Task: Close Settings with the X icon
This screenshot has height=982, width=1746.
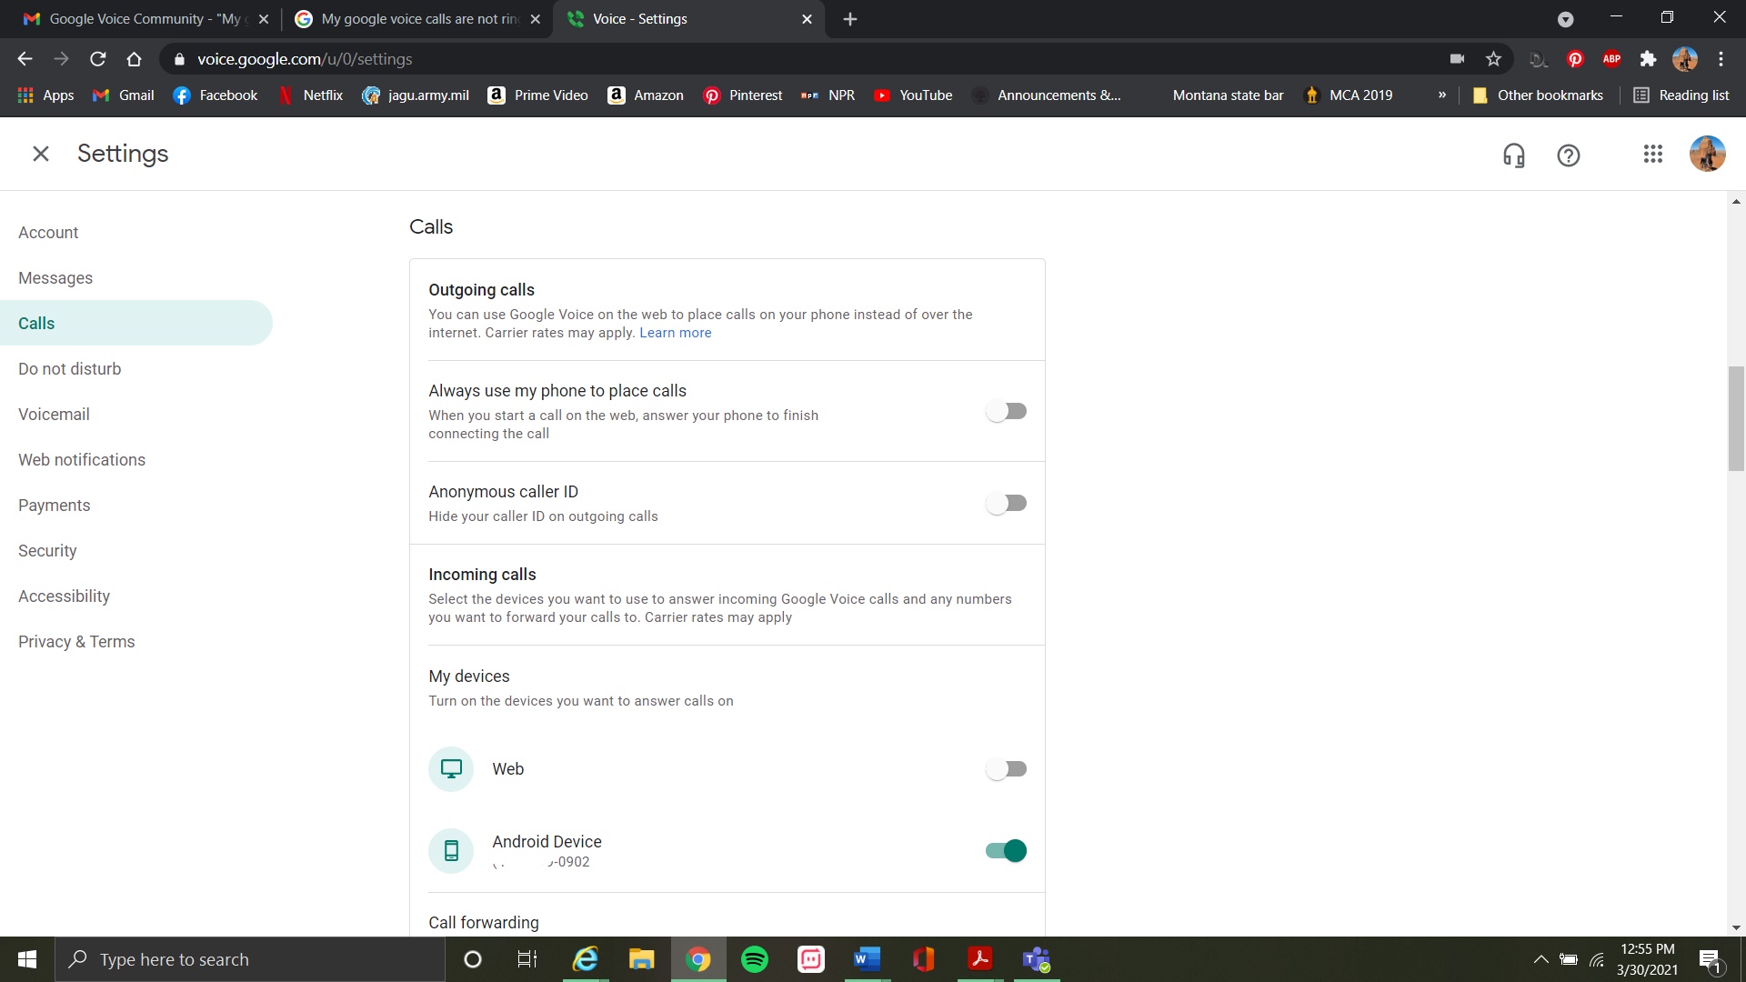Action: (x=41, y=154)
